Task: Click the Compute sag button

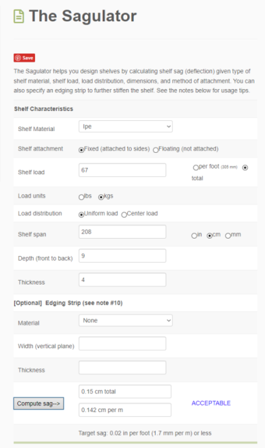Action: pos(38,403)
